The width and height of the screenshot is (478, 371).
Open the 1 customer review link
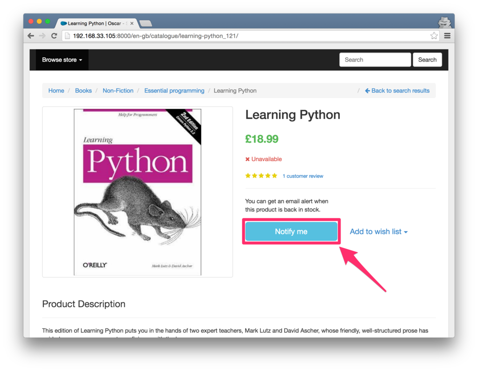tap(302, 176)
